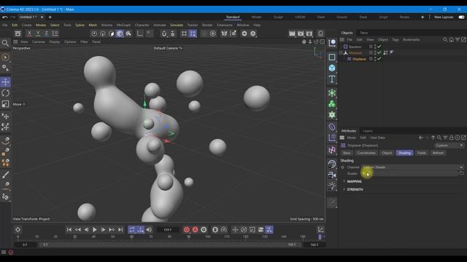Toggle autokeying red A button

[x=195, y=230]
